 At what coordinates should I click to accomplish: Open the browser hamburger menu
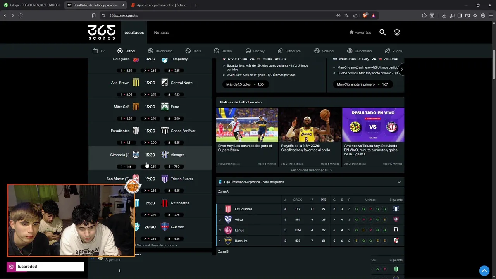click(491, 15)
